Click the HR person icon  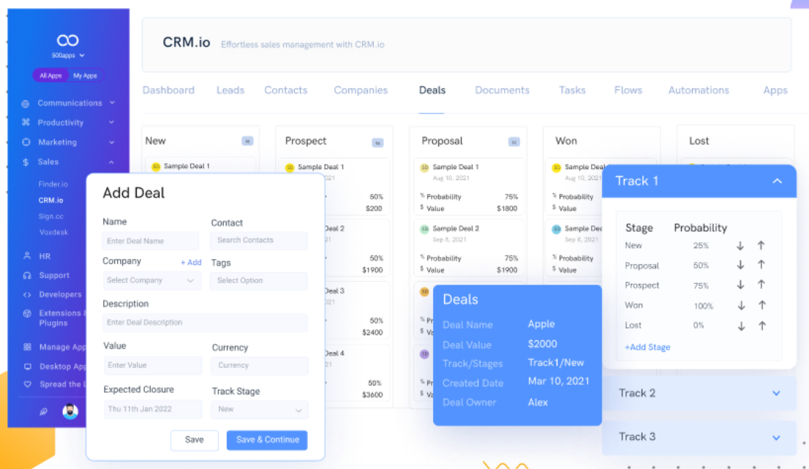tap(27, 256)
